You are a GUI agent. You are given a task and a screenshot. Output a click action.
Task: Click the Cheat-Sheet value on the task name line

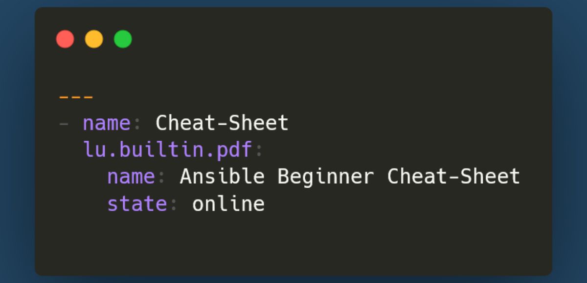coord(222,123)
